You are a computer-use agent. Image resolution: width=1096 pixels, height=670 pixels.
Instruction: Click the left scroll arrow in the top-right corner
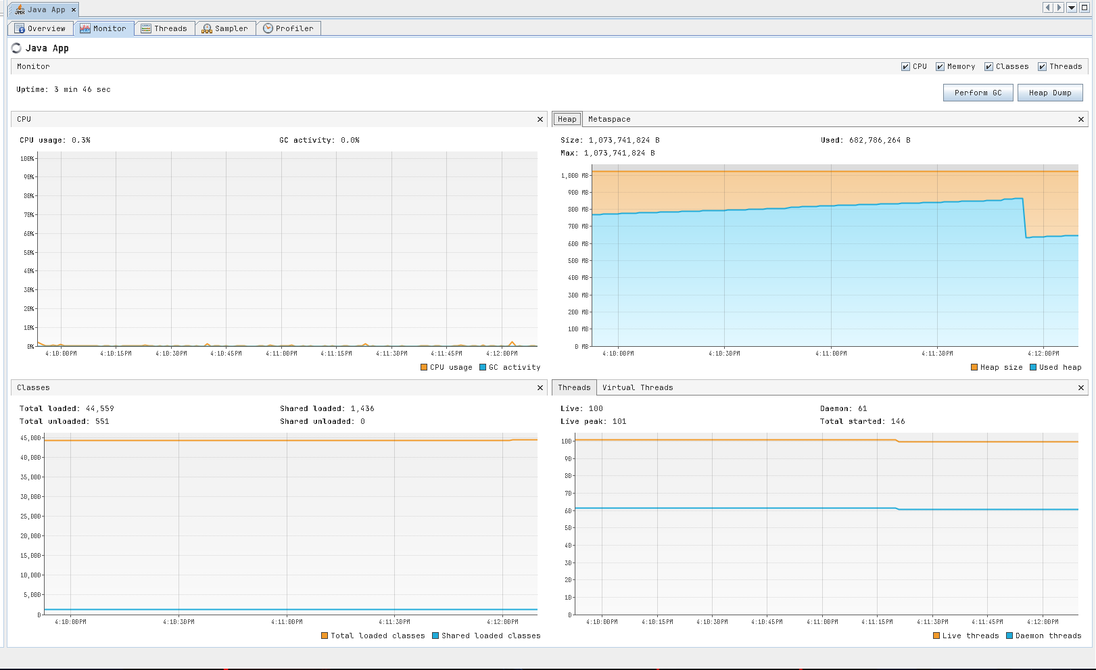(1049, 7)
